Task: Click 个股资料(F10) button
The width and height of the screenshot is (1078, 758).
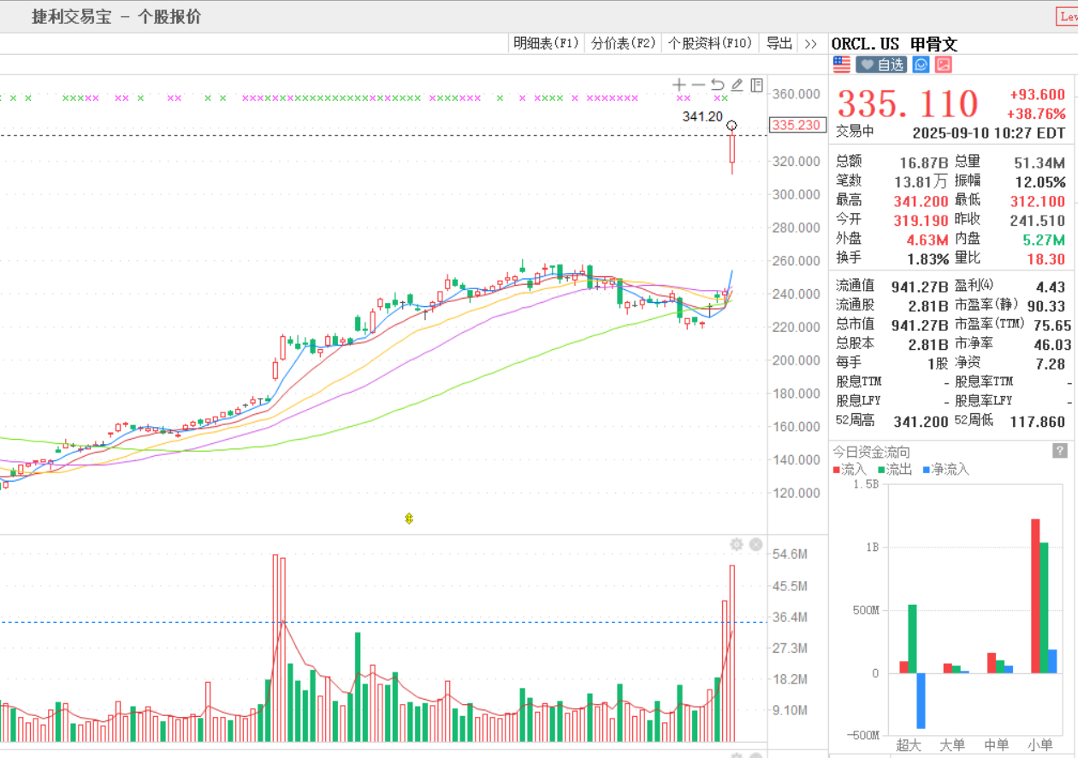Action: click(x=709, y=43)
